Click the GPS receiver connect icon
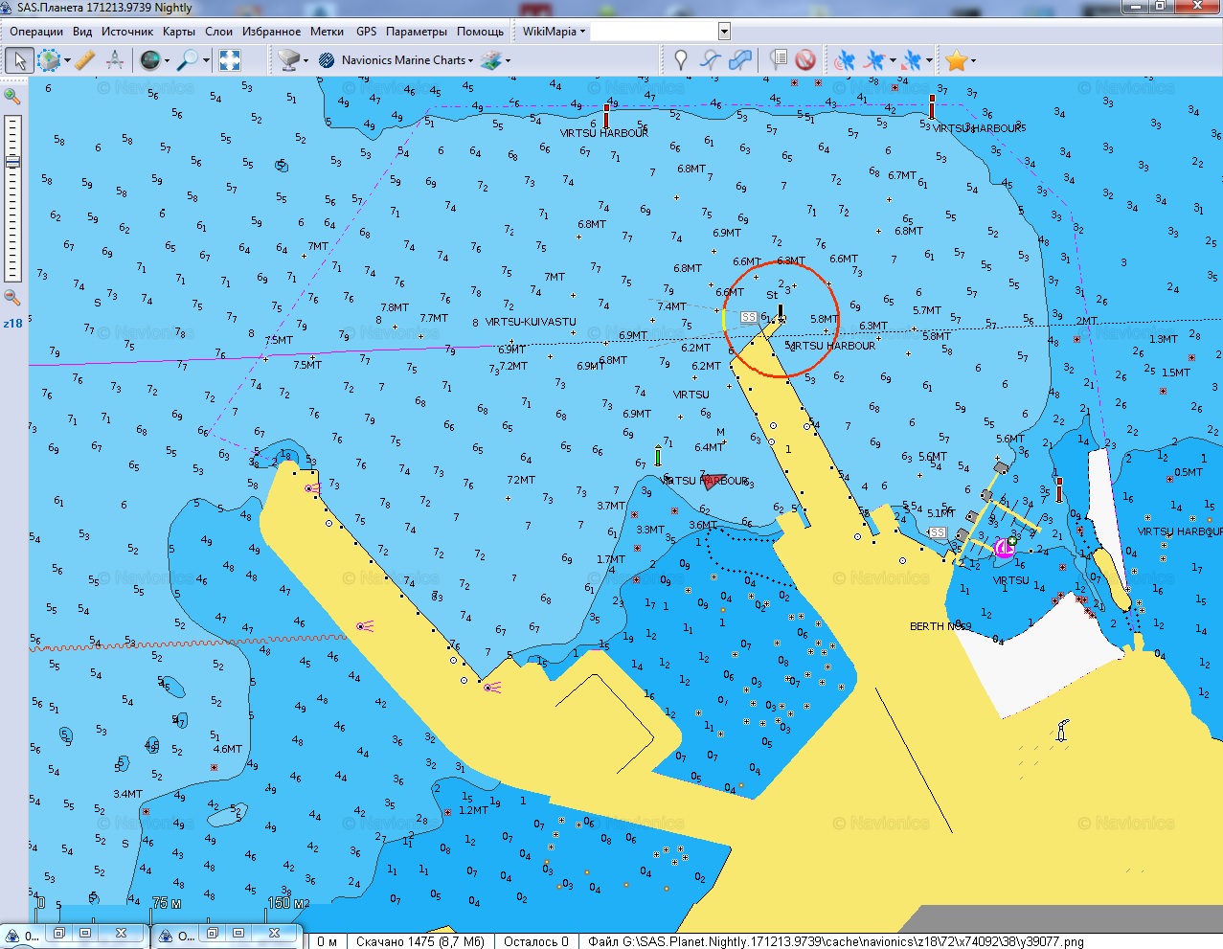The image size is (1223, 949). (844, 60)
